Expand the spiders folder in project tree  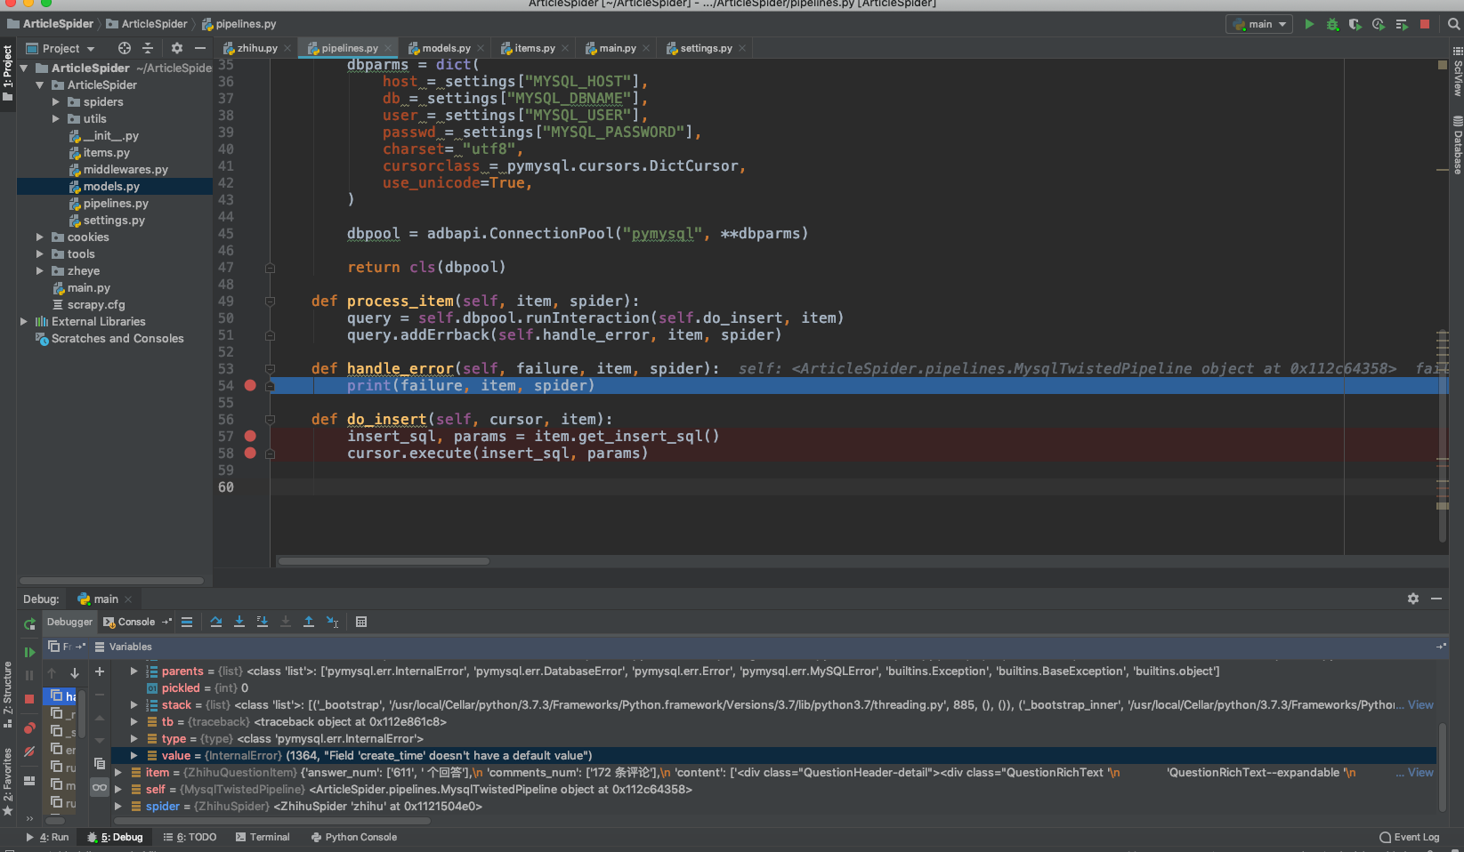pos(56,102)
